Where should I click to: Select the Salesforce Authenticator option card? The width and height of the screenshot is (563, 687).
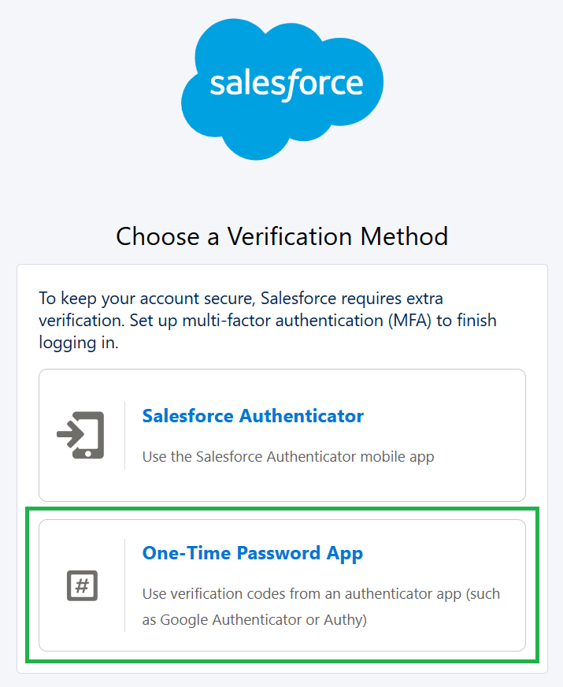coord(282,435)
